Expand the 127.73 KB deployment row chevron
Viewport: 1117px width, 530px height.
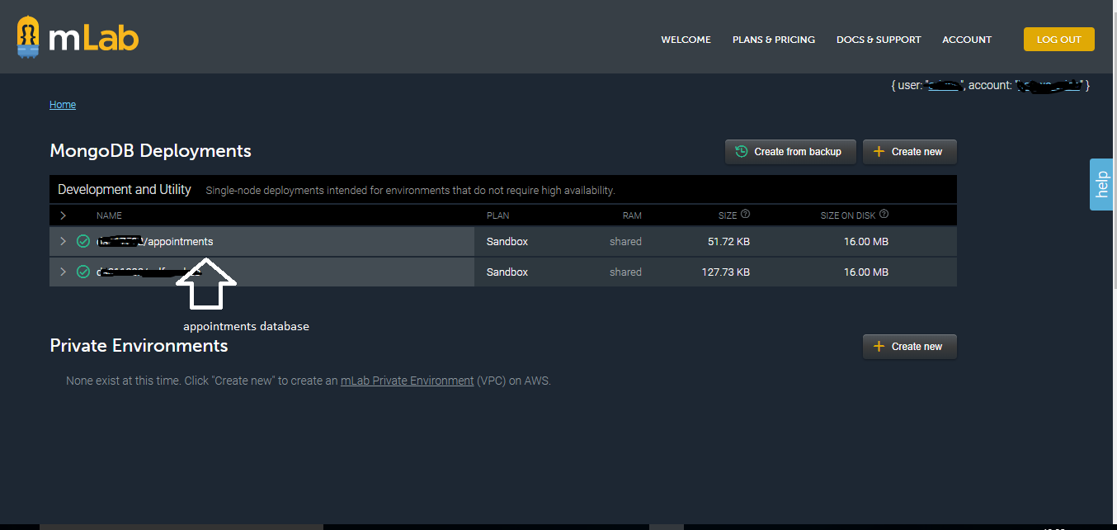click(63, 272)
